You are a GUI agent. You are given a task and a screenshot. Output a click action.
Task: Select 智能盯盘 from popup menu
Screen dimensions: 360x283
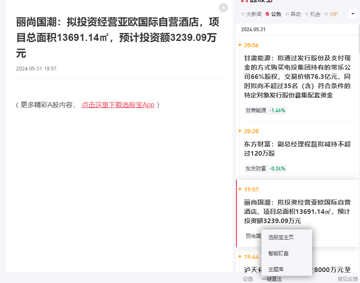click(278, 253)
